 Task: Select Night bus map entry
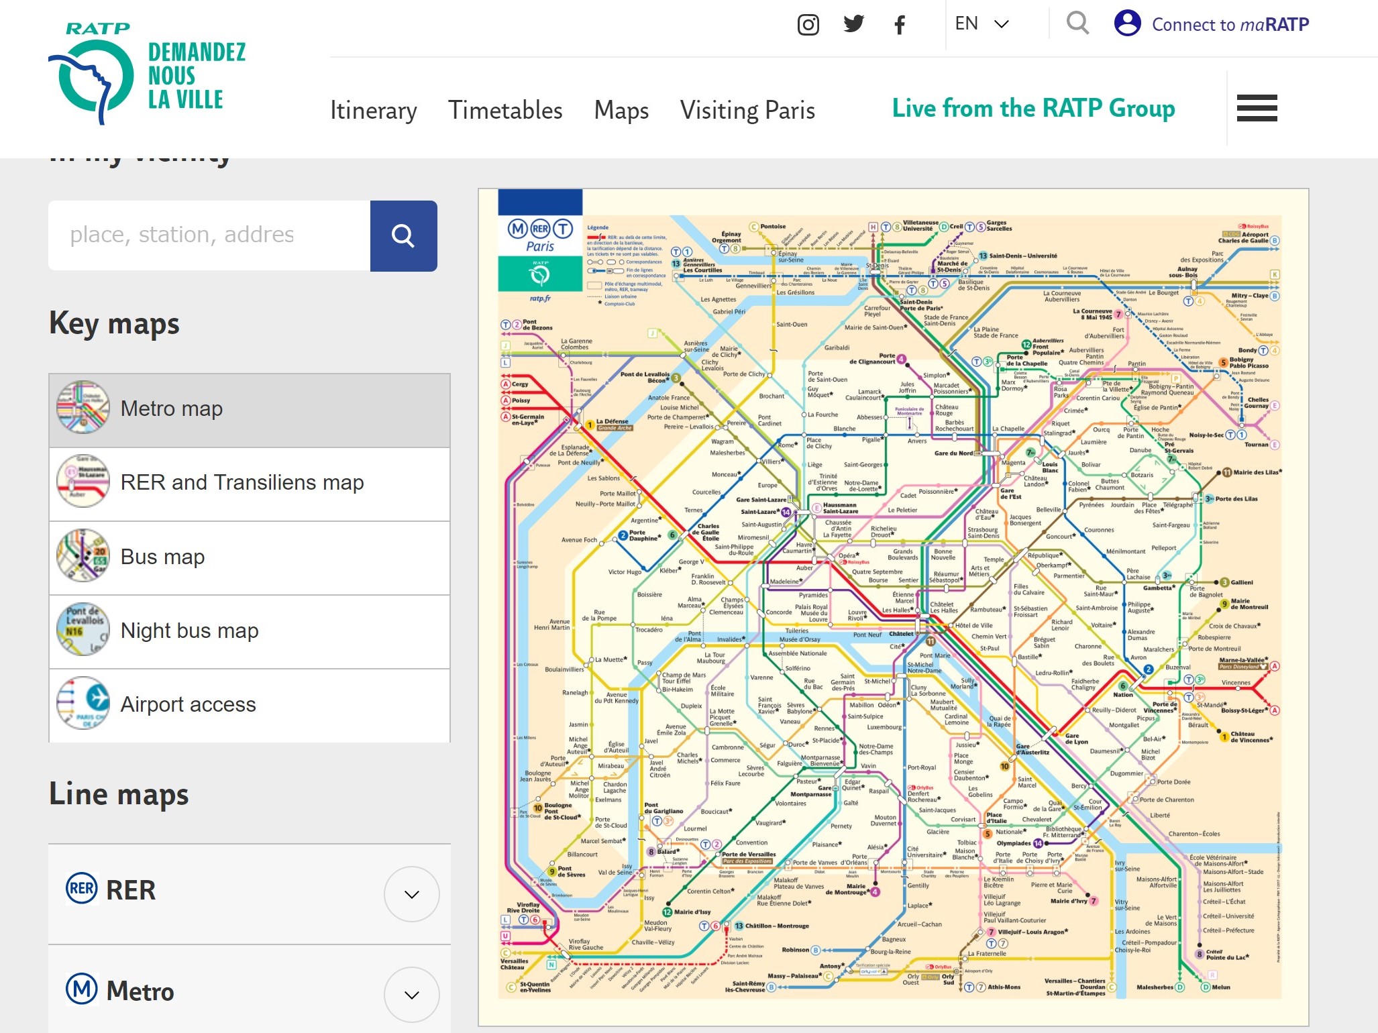250,632
